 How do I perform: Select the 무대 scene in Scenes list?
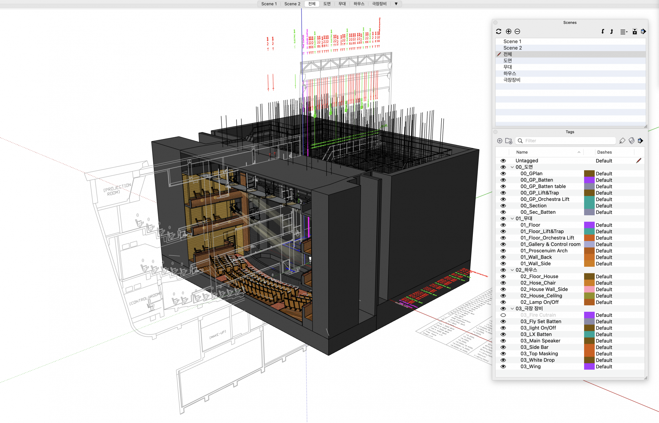click(x=508, y=67)
